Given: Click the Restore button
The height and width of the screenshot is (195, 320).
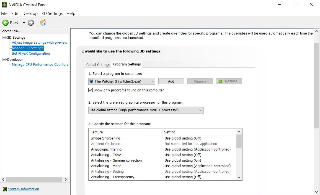Looking at the screenshot, I should [229, 81].
